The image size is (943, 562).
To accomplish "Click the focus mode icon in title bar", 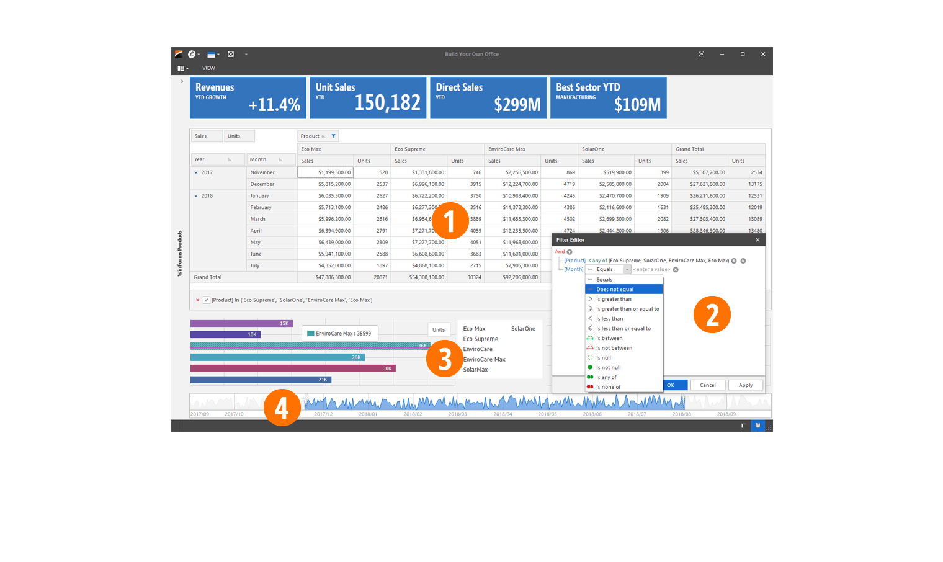I will 702,55.
